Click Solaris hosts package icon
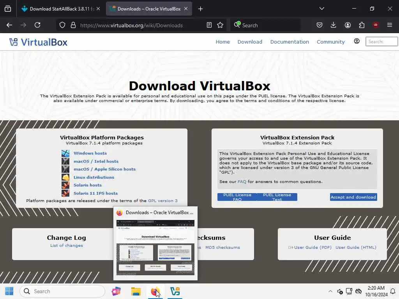 tap(65, 185)
